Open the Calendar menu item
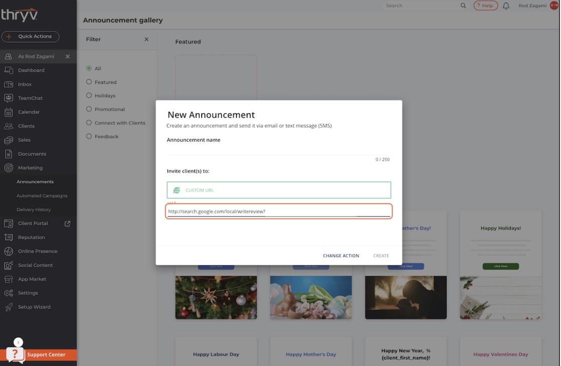This screenshot has height=366, width=561. pyautogui.click(x=29, y=112)
